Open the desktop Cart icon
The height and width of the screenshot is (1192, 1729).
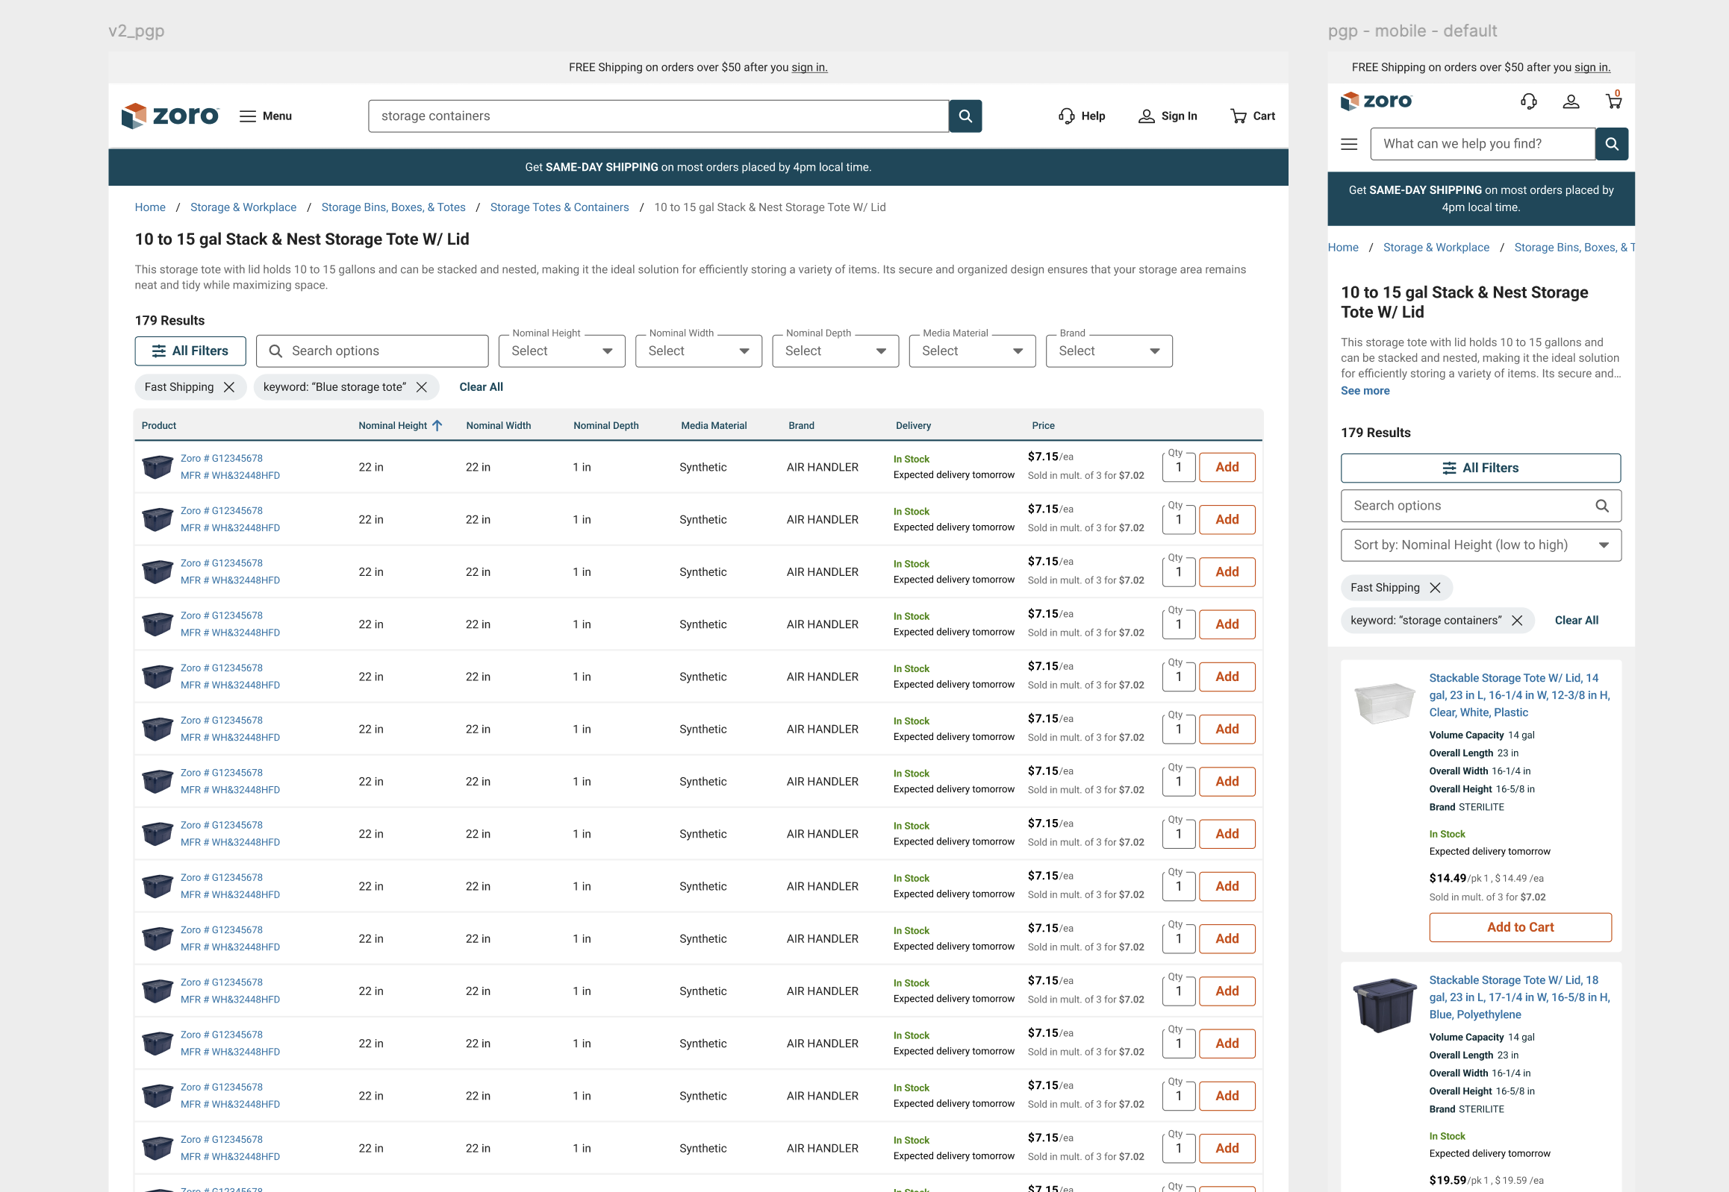1238,116
